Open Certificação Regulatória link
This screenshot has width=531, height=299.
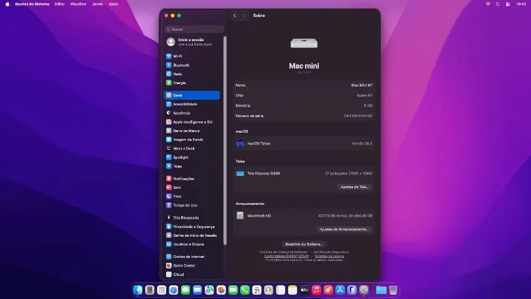click(331, 252)
